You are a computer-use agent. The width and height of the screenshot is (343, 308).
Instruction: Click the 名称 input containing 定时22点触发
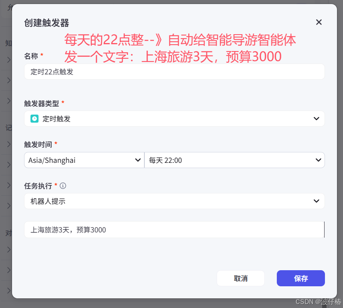point(175,72)
